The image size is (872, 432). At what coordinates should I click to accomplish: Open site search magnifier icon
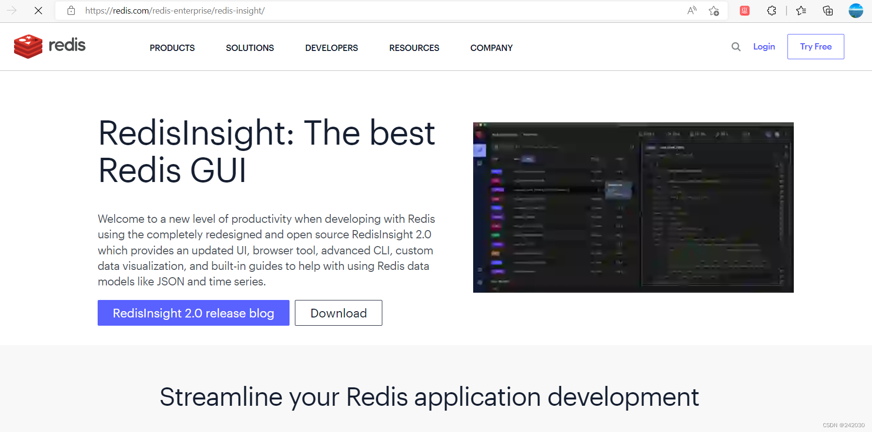point(736,47)
